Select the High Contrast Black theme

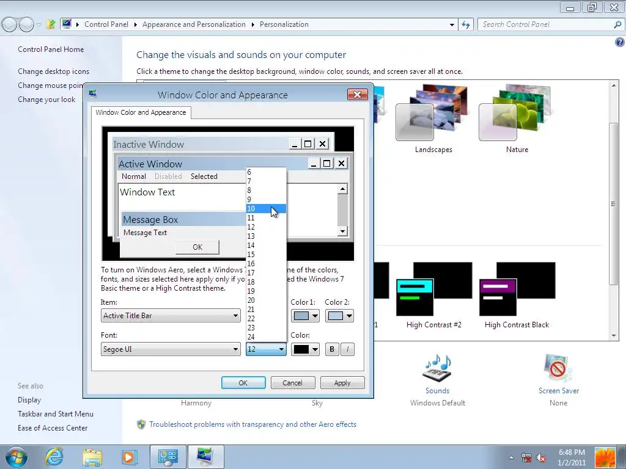(517, 295)
